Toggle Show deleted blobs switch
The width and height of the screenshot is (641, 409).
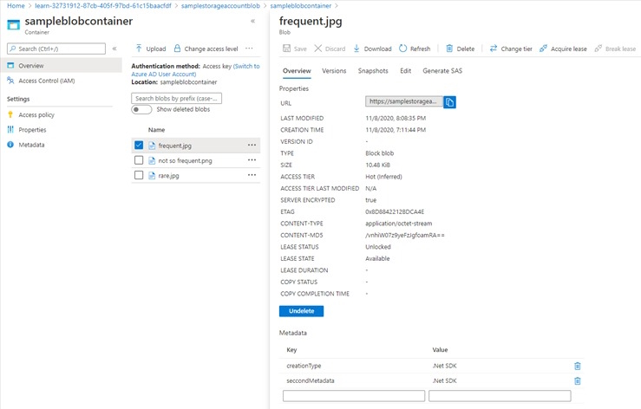click(141, 109)
